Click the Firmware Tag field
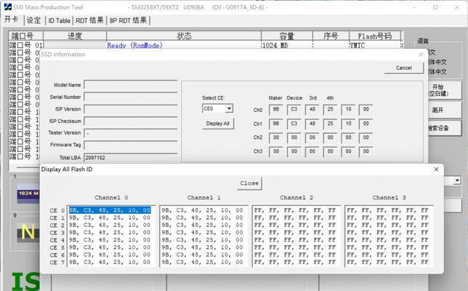 click(x=131, y=145)
